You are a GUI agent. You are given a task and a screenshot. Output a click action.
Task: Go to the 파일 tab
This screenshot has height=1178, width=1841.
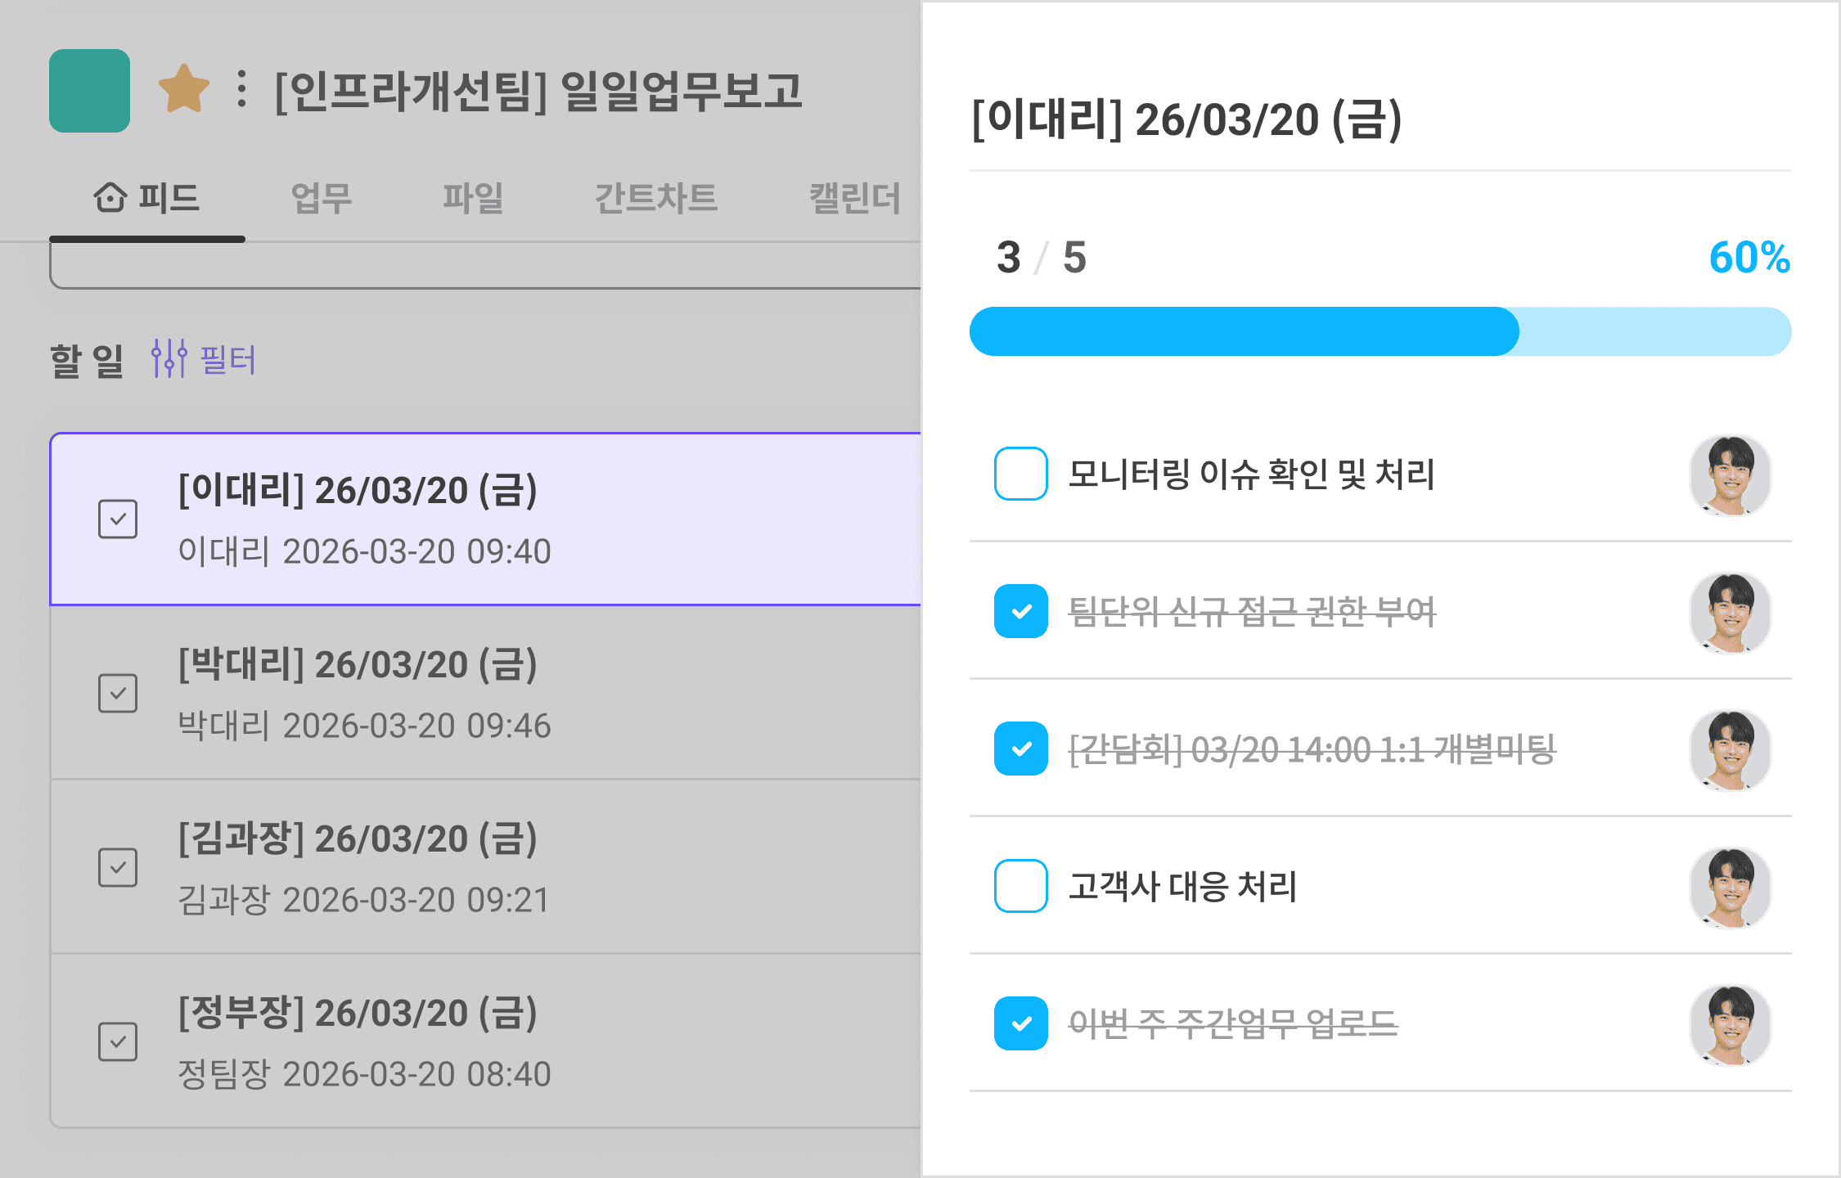click(x=473, y=198)
